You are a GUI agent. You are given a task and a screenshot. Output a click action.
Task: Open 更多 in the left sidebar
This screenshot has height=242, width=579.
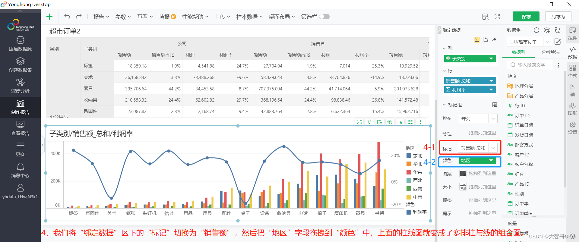point(20,149)
